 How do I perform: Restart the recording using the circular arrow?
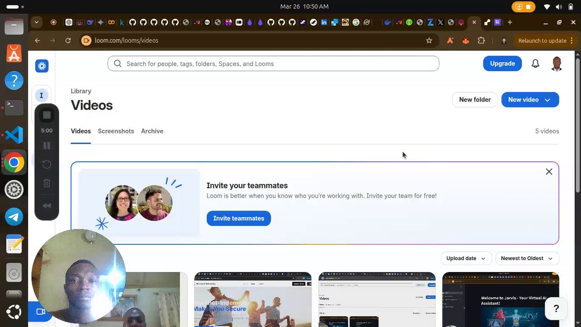pos(47,164)
